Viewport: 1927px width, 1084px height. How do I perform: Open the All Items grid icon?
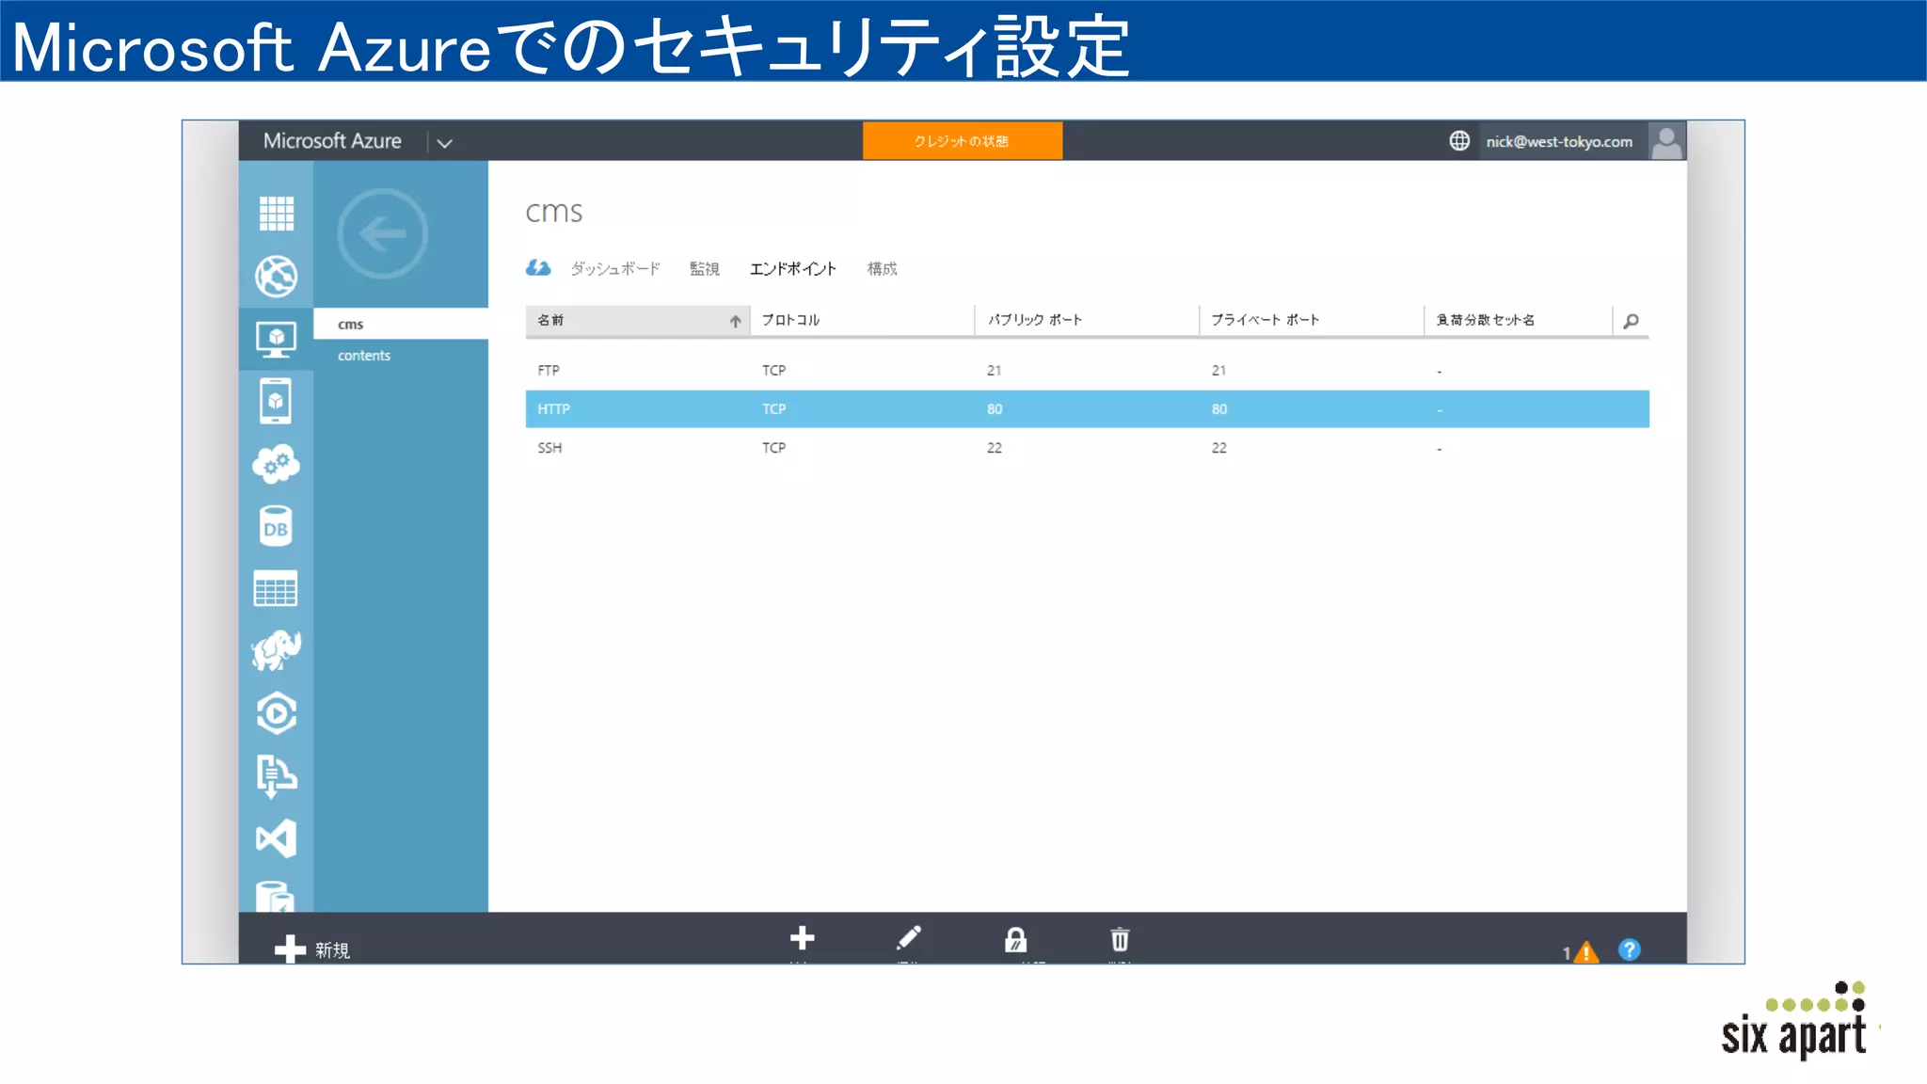click(x=276, y=214)
